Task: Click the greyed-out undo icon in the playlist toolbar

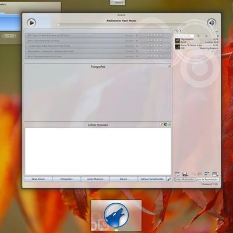Action: click(193, 174)
